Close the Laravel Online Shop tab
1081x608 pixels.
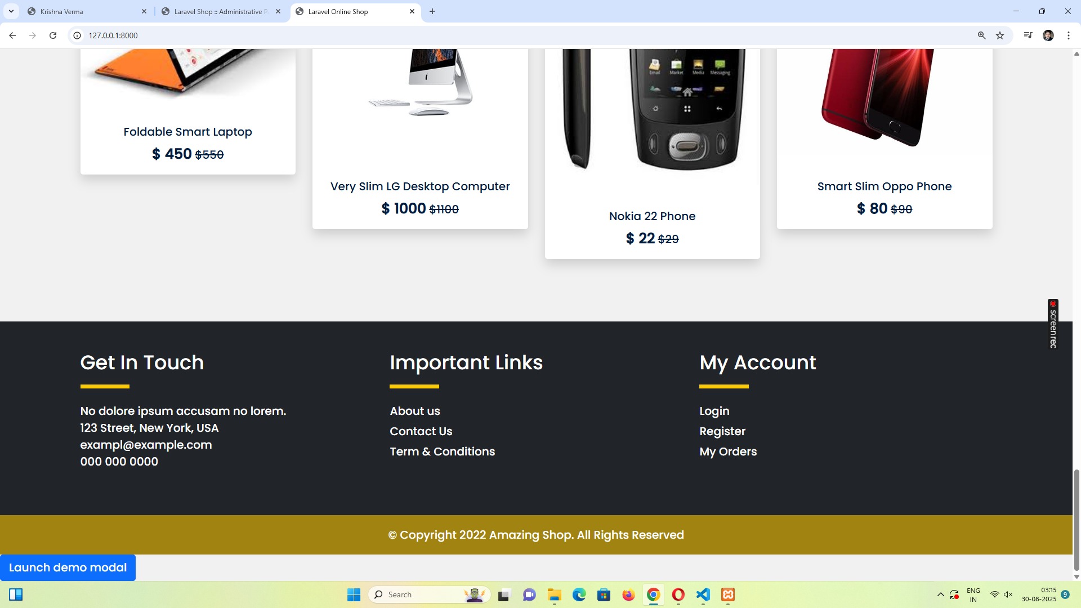click(x=412, y=11)
